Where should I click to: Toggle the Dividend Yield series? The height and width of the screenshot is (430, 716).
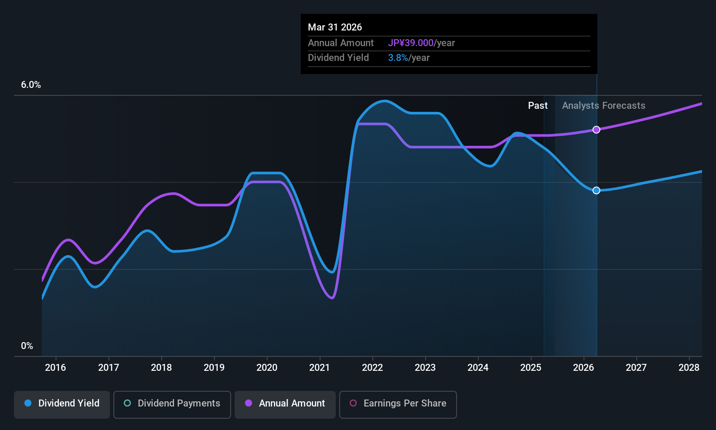coord(62,404)
